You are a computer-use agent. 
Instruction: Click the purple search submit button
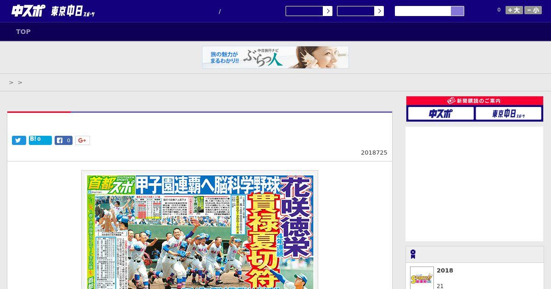(457, 11)
